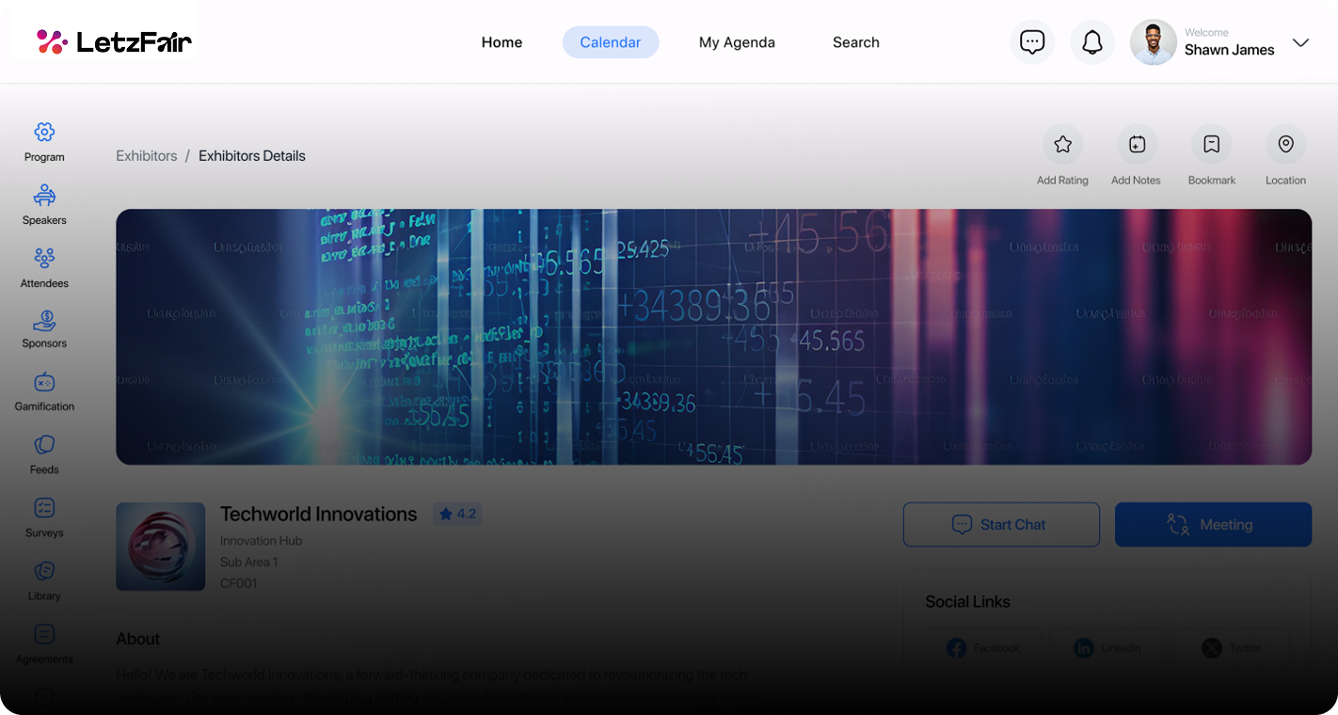Expand the Shawn James profile dropdown

(x=1300, y=42)
